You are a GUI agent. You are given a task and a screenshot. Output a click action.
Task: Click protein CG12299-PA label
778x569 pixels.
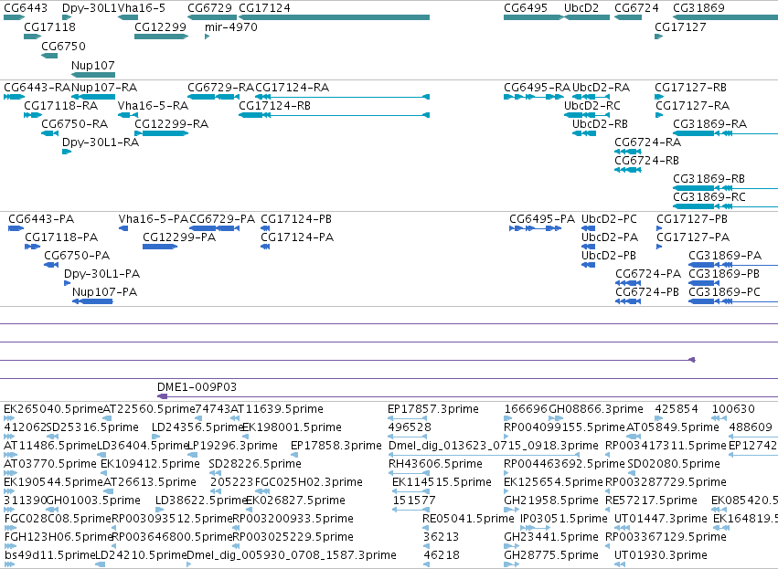(179, 237)
